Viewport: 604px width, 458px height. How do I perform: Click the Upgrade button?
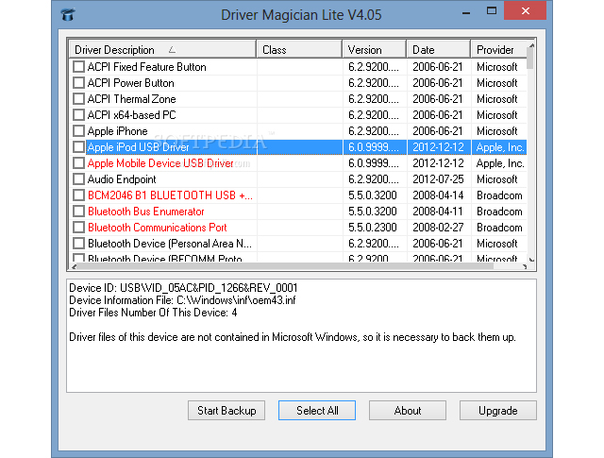[x=497, y=411]
